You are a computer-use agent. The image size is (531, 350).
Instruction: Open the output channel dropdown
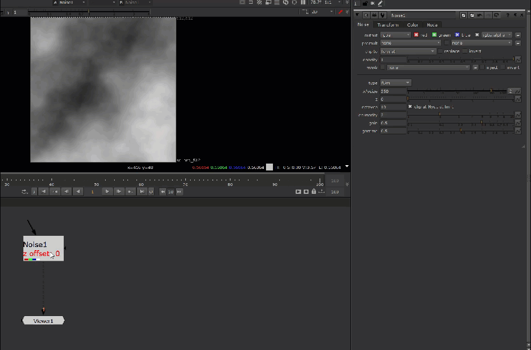[396, 35]
